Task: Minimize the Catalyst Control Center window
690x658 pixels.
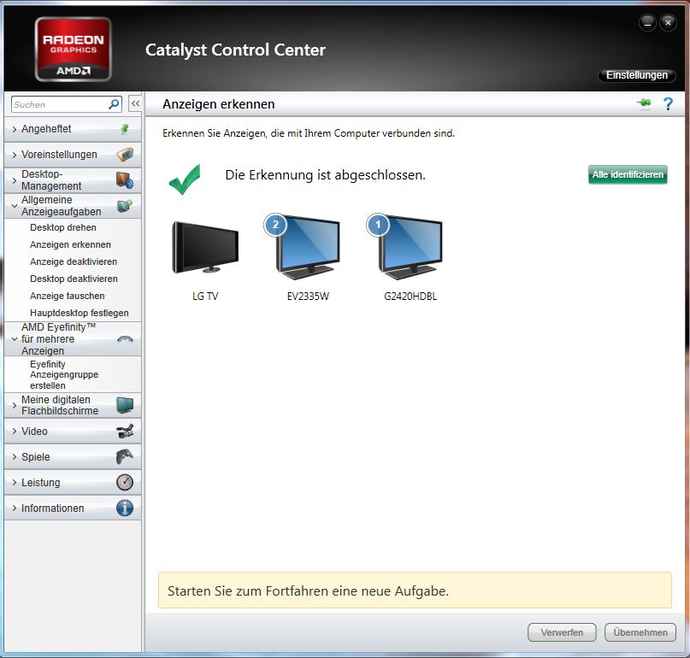Action: coord(647,23)
